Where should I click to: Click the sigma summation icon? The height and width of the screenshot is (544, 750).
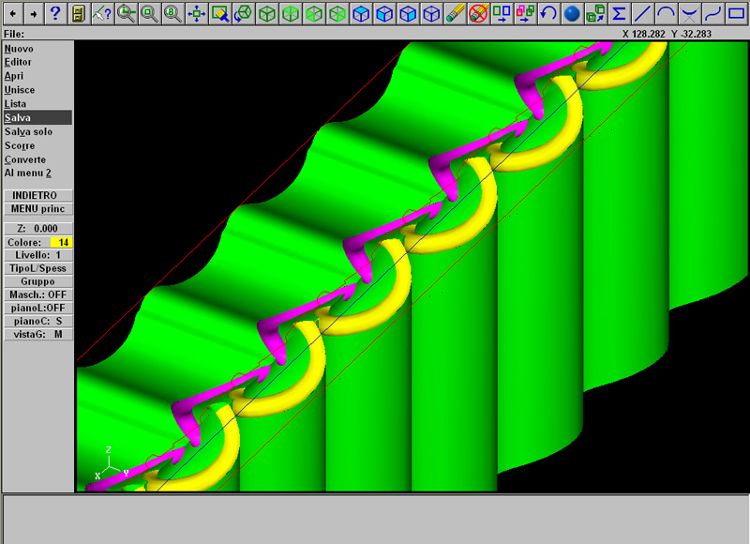[619, 14]
